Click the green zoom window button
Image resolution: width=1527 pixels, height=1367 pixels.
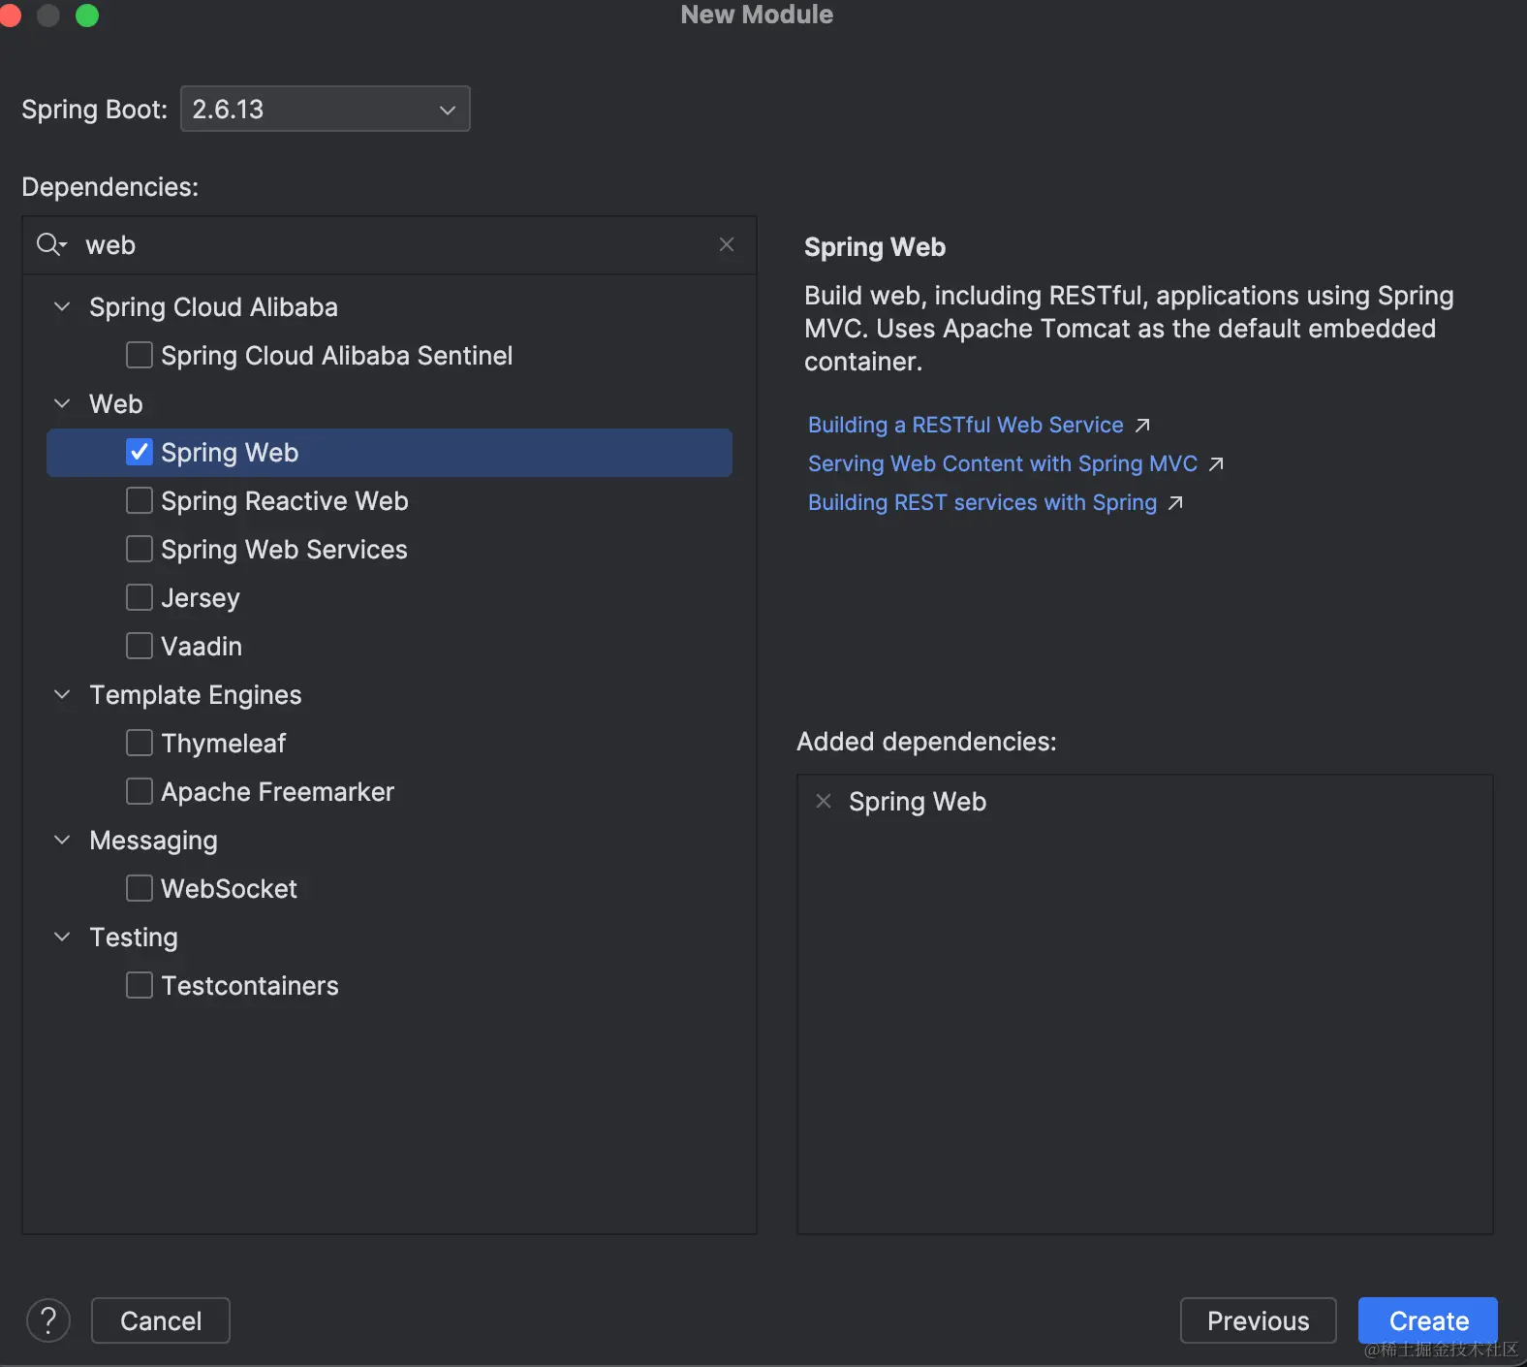(x=87, y=16)
